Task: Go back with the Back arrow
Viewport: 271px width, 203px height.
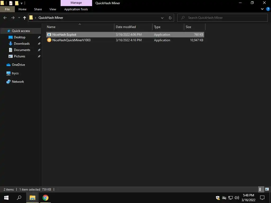Action: 5,18
